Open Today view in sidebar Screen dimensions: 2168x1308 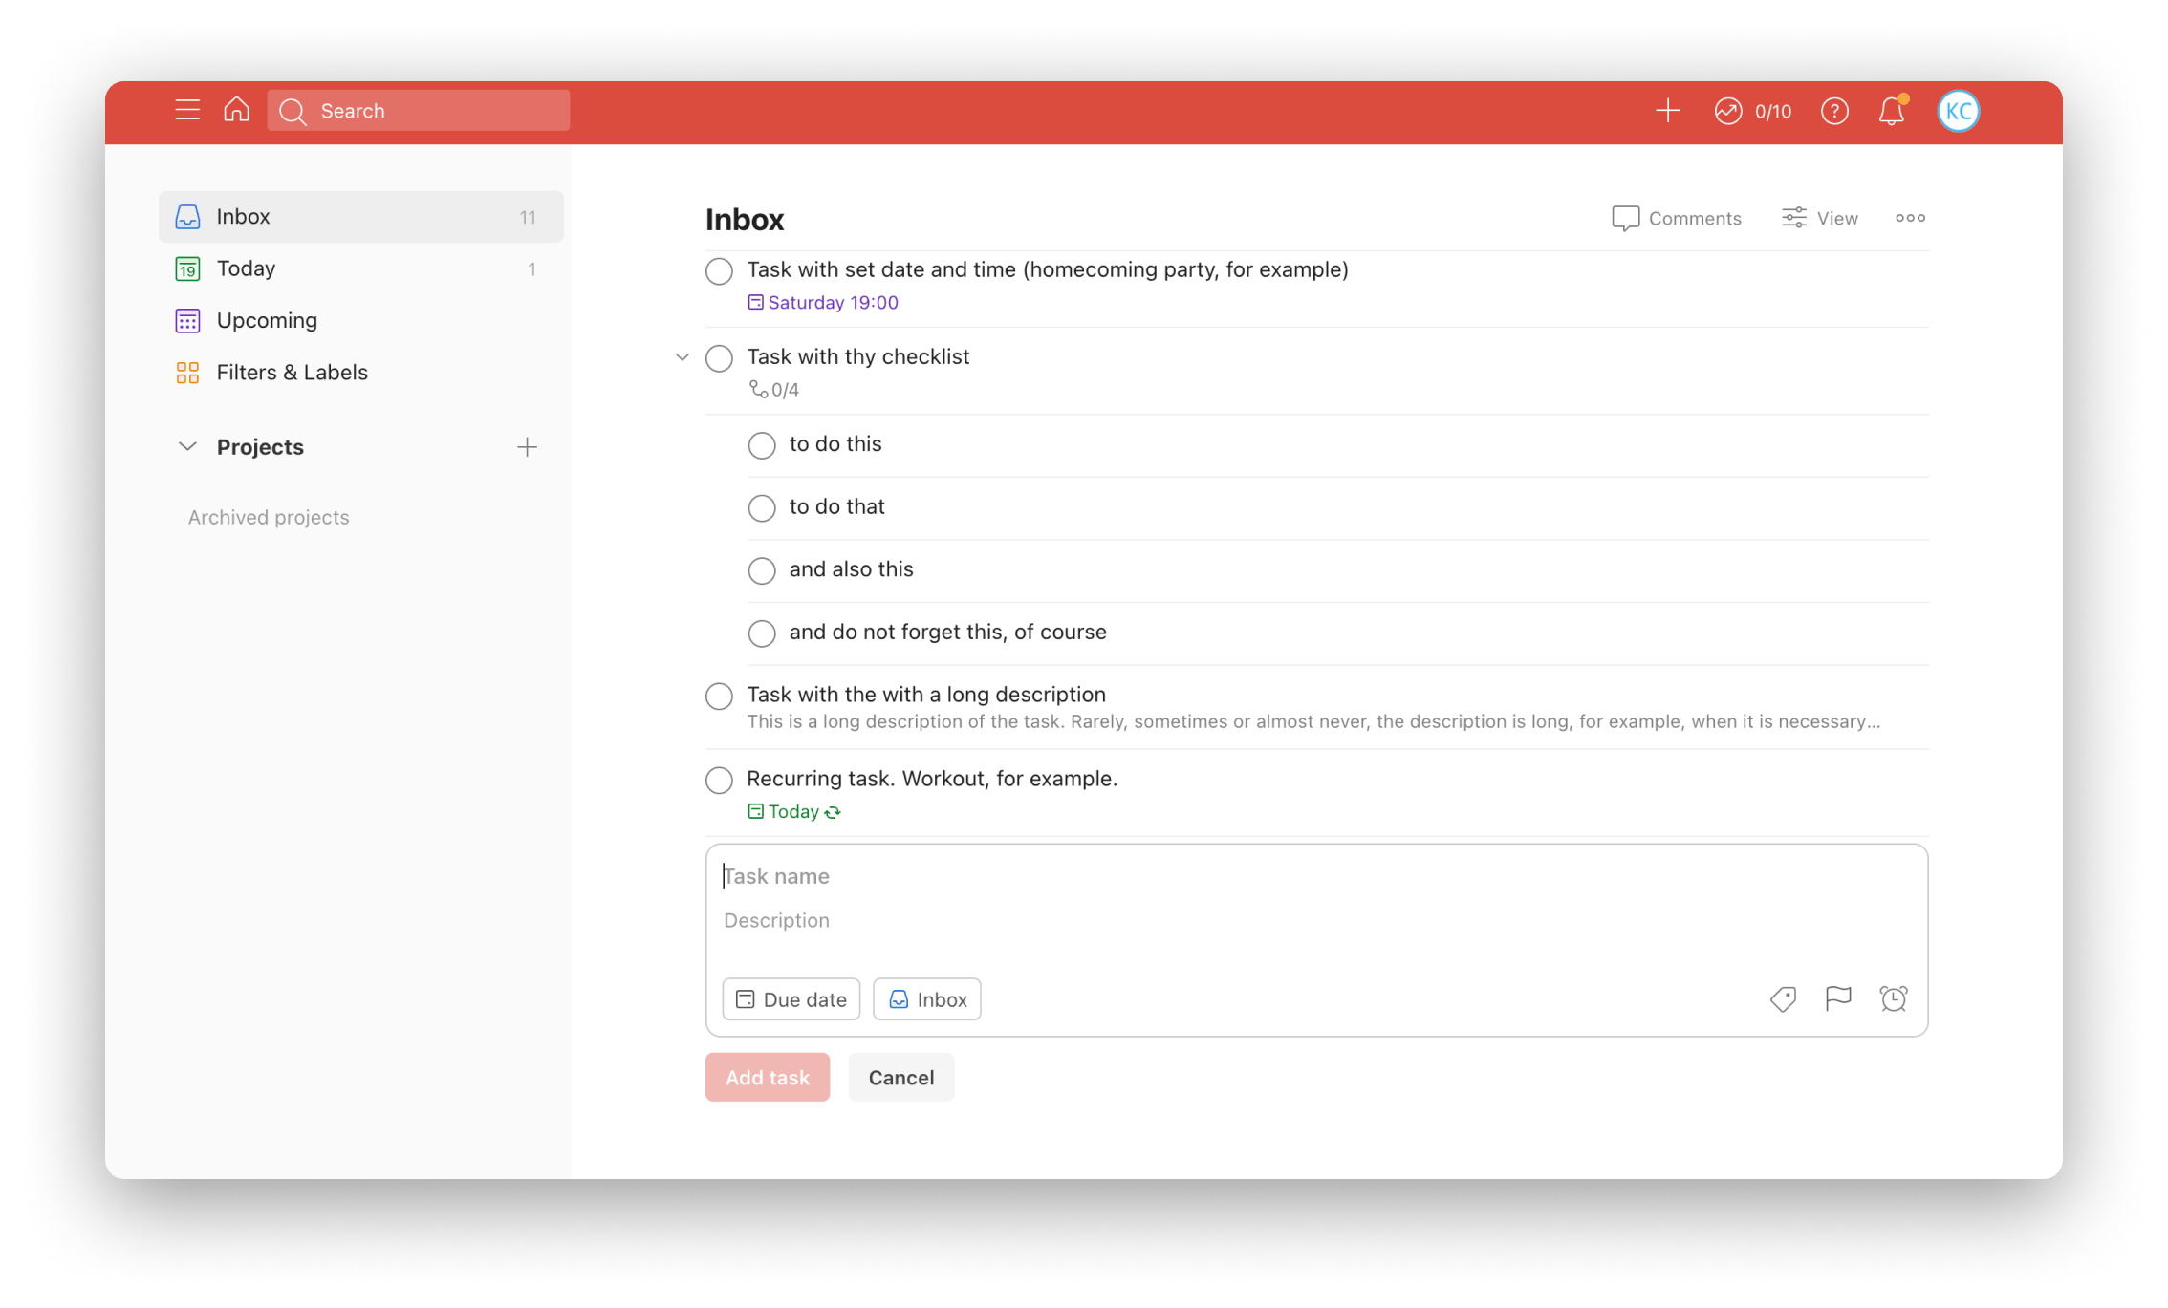pos(361,268)
